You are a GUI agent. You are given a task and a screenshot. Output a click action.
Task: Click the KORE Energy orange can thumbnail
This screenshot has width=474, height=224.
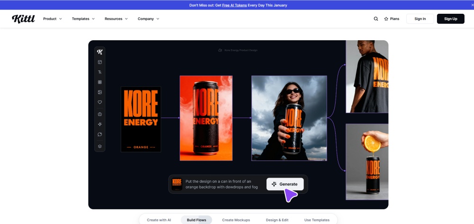tap(206, 118)
